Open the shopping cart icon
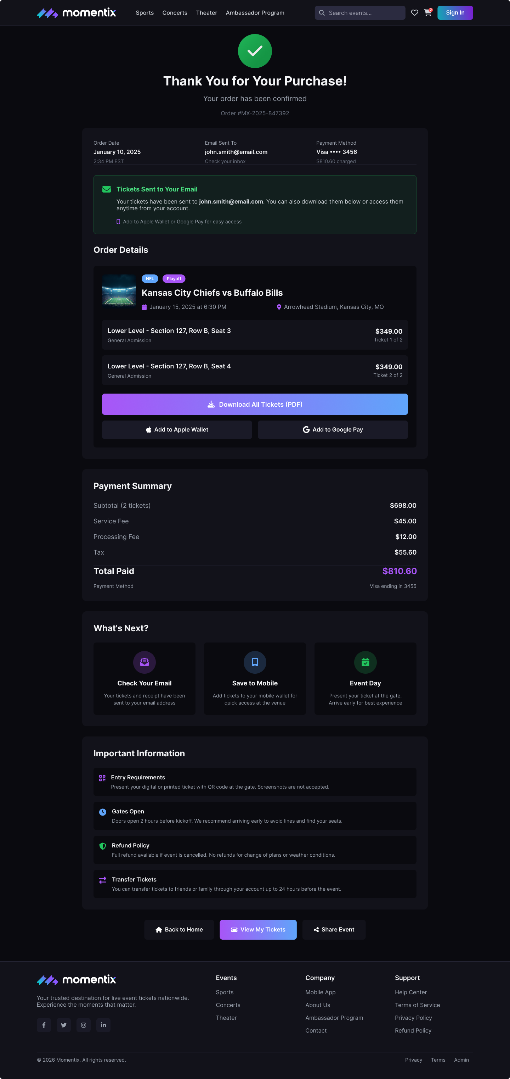510x1079 pixels. (427, 13)
